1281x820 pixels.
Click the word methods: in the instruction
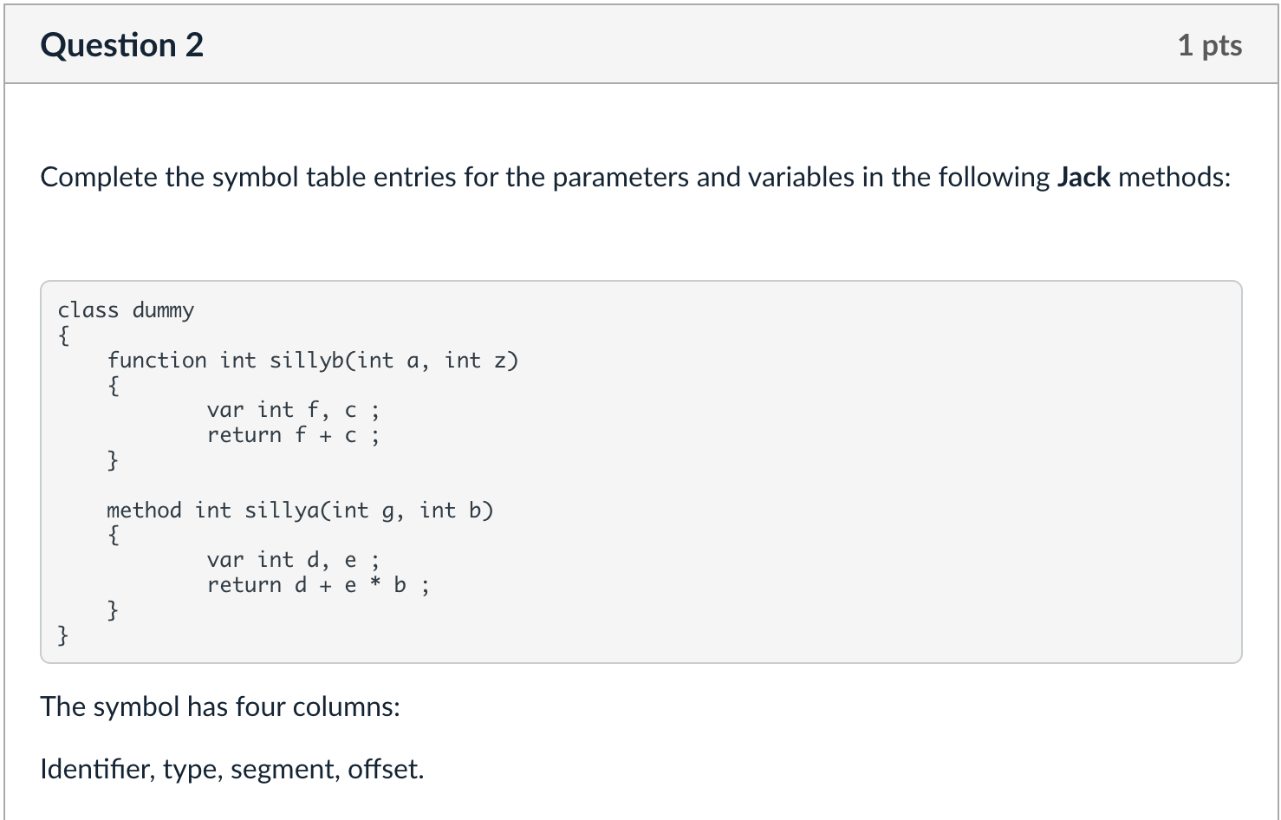click(1174, 177)
